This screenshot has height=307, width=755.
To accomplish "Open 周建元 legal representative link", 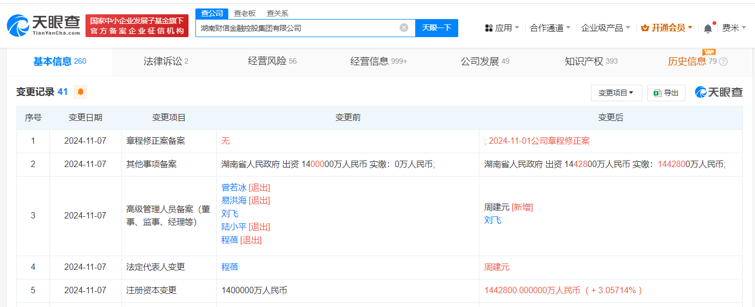I will pos(496,267).
